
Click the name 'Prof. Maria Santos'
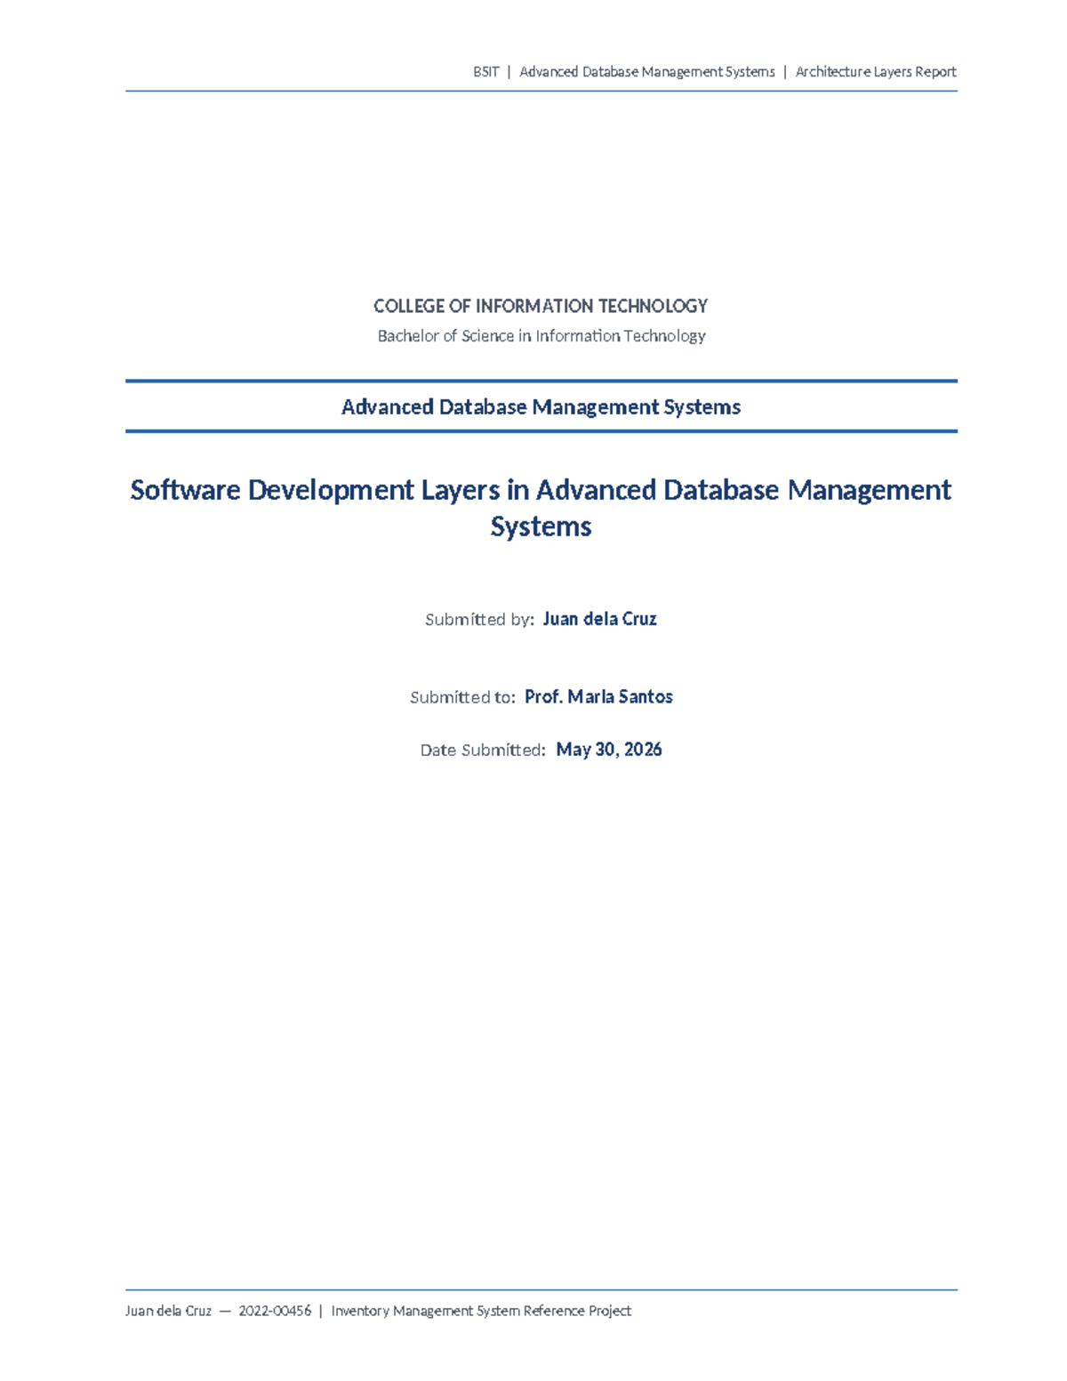[x=598, y=696]
